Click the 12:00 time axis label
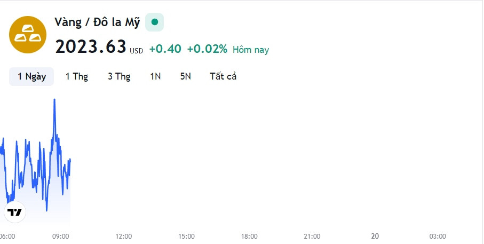The width and height of the screenshot is (484, 244). click(123, 237)
